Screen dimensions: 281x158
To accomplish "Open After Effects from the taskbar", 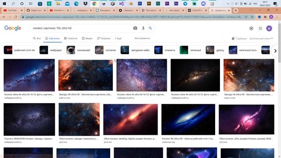I will pyautogui.click(x=176, y=4).
